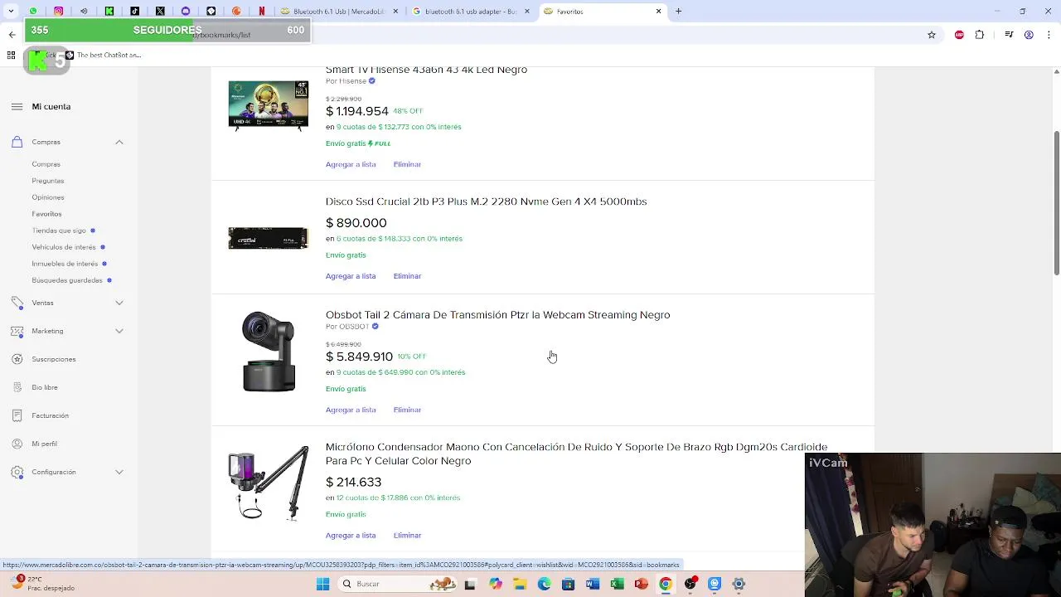Open Excel from the taskbar
The height and width of the screenshot is (597, 1061).
617,584
